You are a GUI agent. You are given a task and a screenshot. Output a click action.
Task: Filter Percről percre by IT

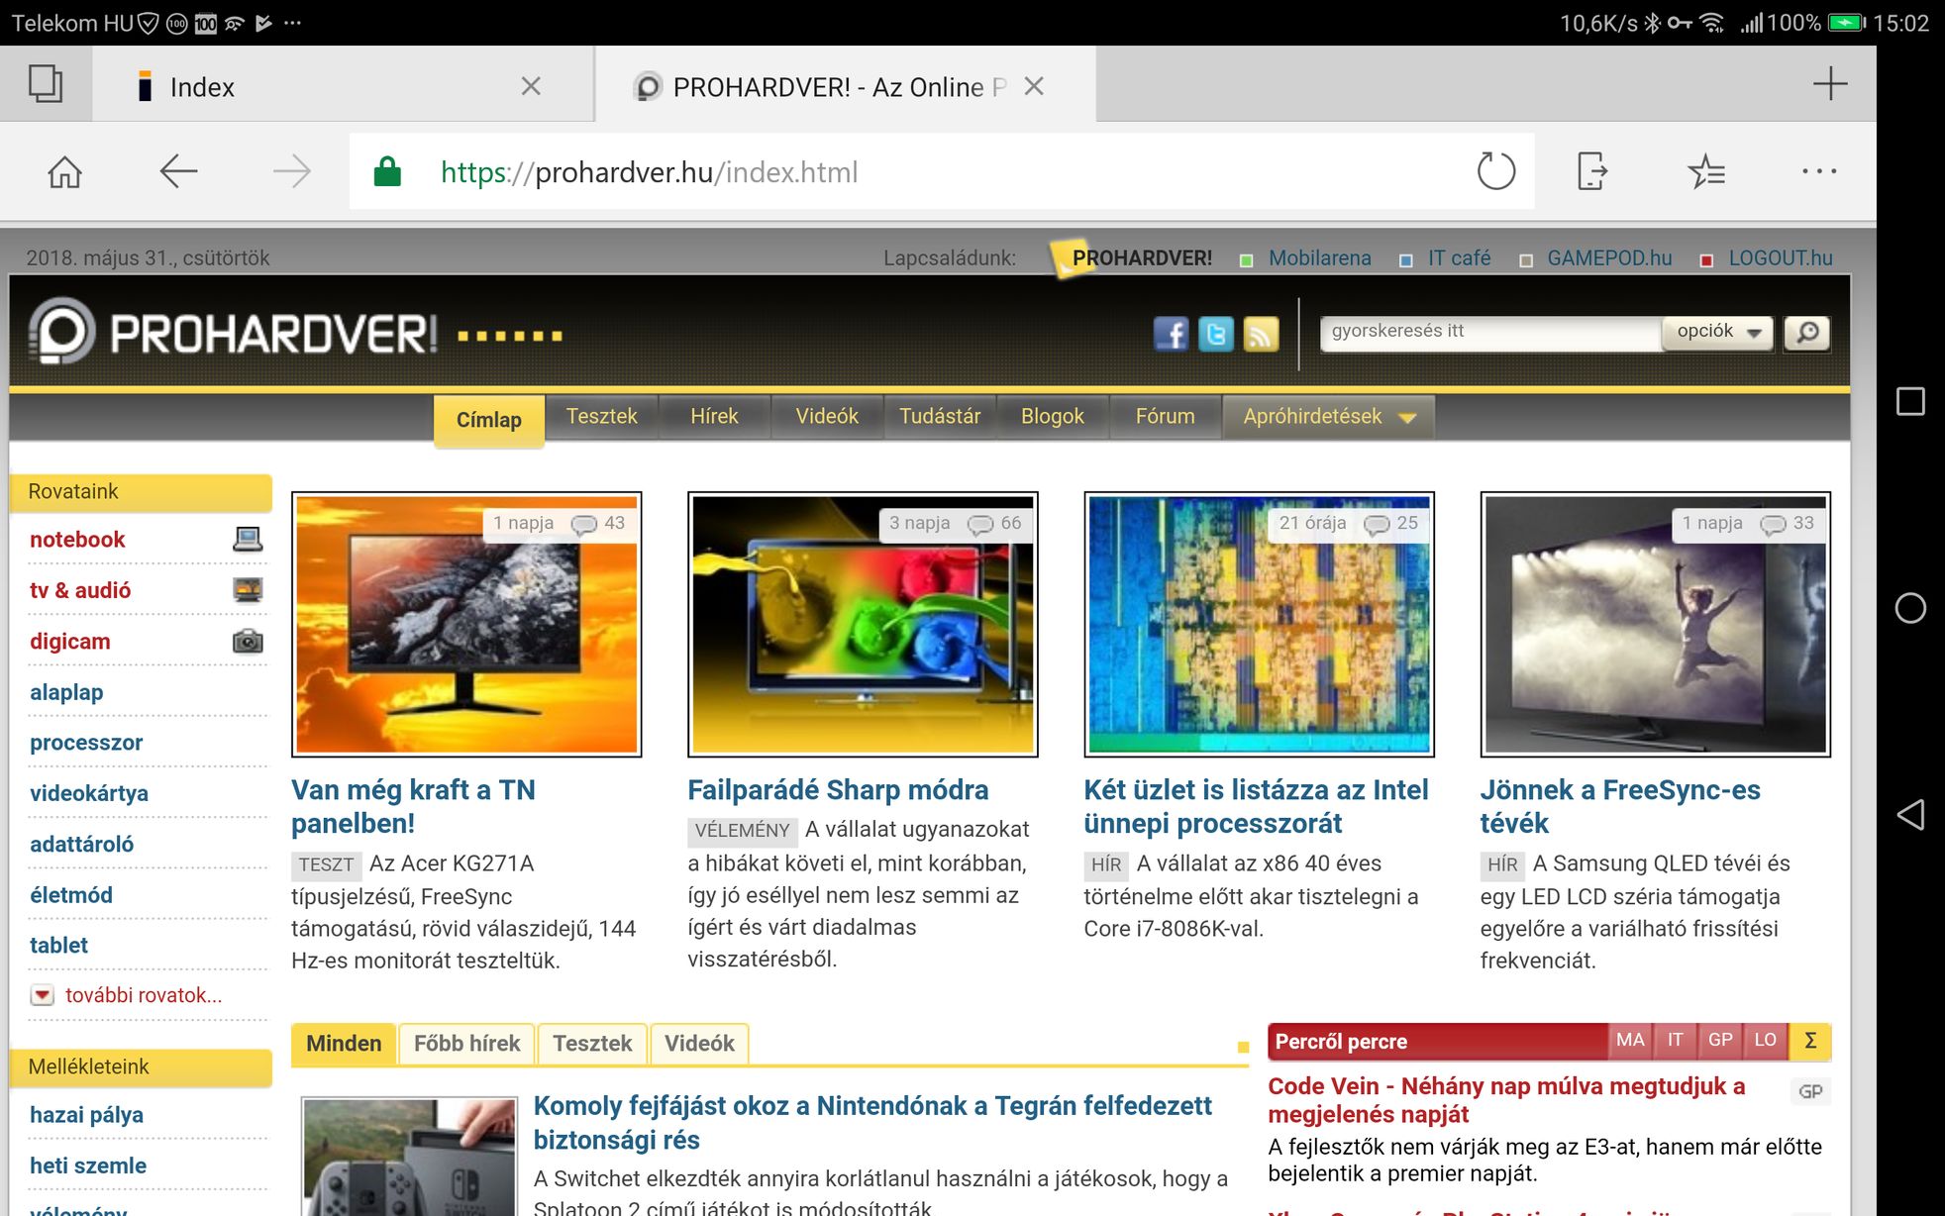point(1675,1040)
